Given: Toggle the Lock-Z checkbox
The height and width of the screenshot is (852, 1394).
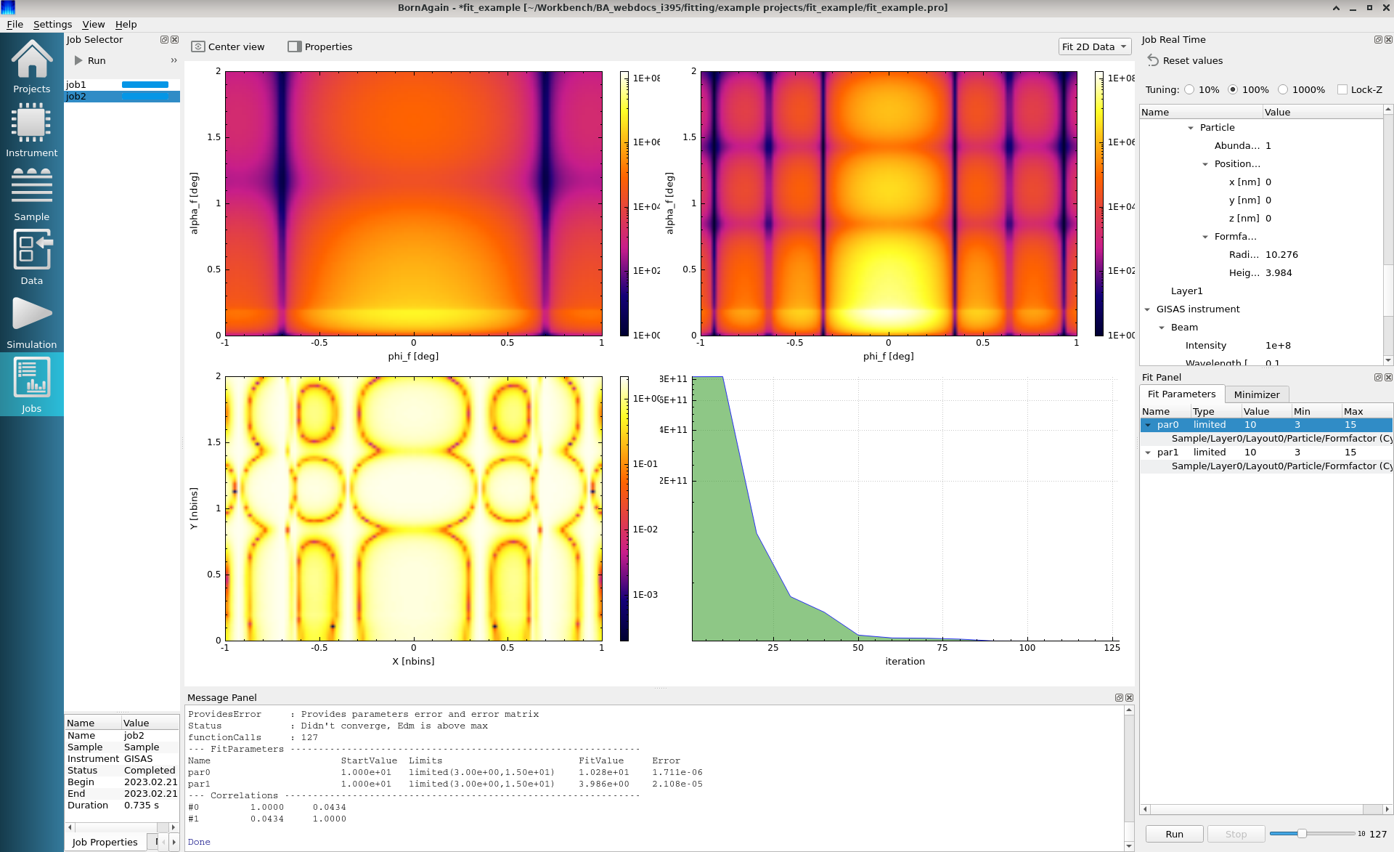Looking at the screenshot, I should click(1342, 90).
